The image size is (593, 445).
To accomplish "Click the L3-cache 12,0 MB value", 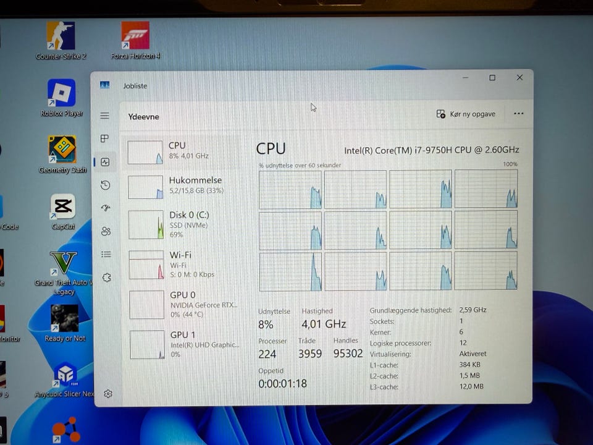I will click(x=471, y=386).
